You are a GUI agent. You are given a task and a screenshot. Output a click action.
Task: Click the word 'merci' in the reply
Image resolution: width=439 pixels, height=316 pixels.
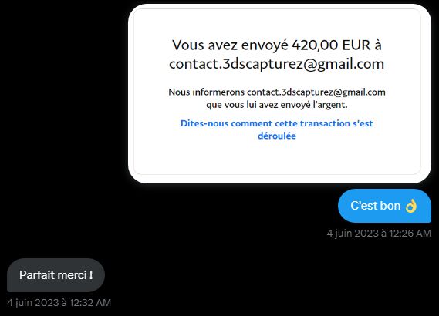[x=73, y=275]
